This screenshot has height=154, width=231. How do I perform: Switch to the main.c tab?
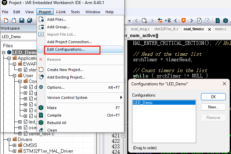pyautogui.click(x=220, y=29)
